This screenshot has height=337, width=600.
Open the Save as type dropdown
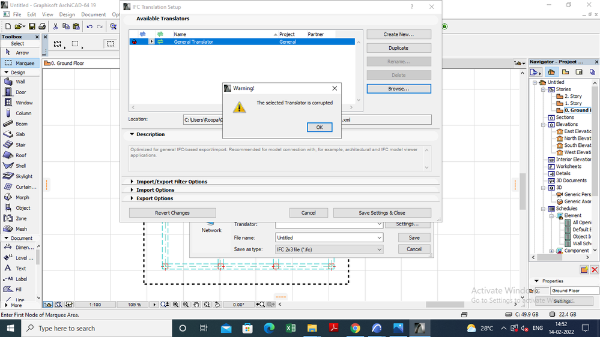[x=379, y=249]
